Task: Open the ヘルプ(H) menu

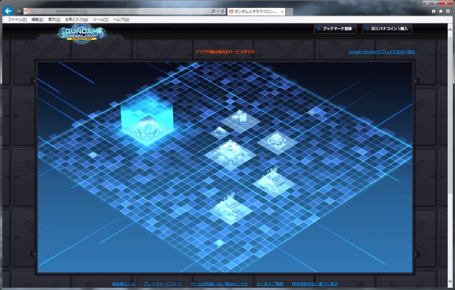Action: click(x=121, y=20)
